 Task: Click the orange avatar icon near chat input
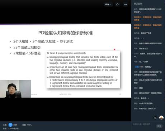(x=161, y=118)
